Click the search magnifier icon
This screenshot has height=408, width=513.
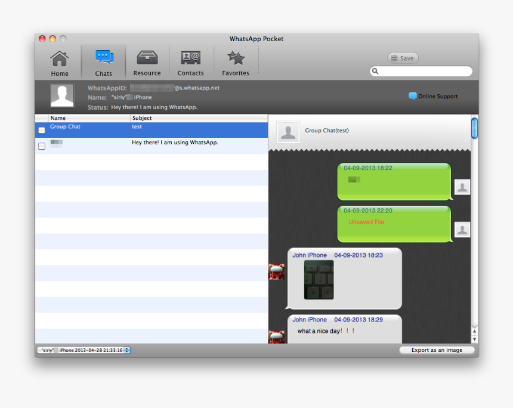[x=375, y=71]
